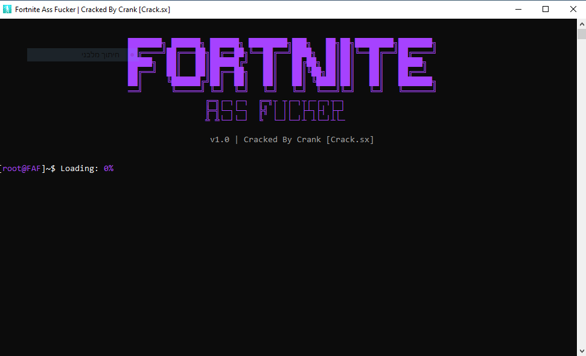Click the Loading: 0% text
Viewport: 586px width, 356px height.
point(87,169)
